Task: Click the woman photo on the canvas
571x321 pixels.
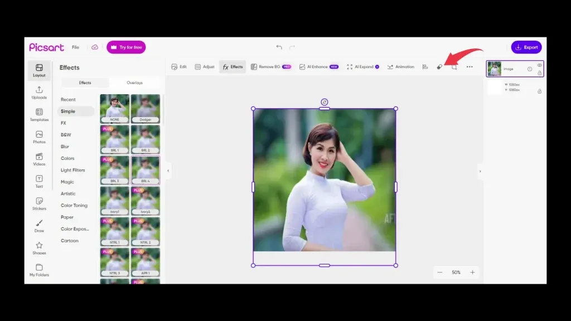Action: coord(325,180)
